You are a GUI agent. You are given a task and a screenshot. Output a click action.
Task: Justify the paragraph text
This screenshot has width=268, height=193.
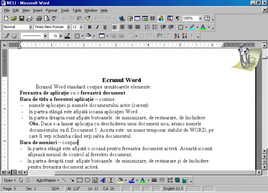pos(138,27)
